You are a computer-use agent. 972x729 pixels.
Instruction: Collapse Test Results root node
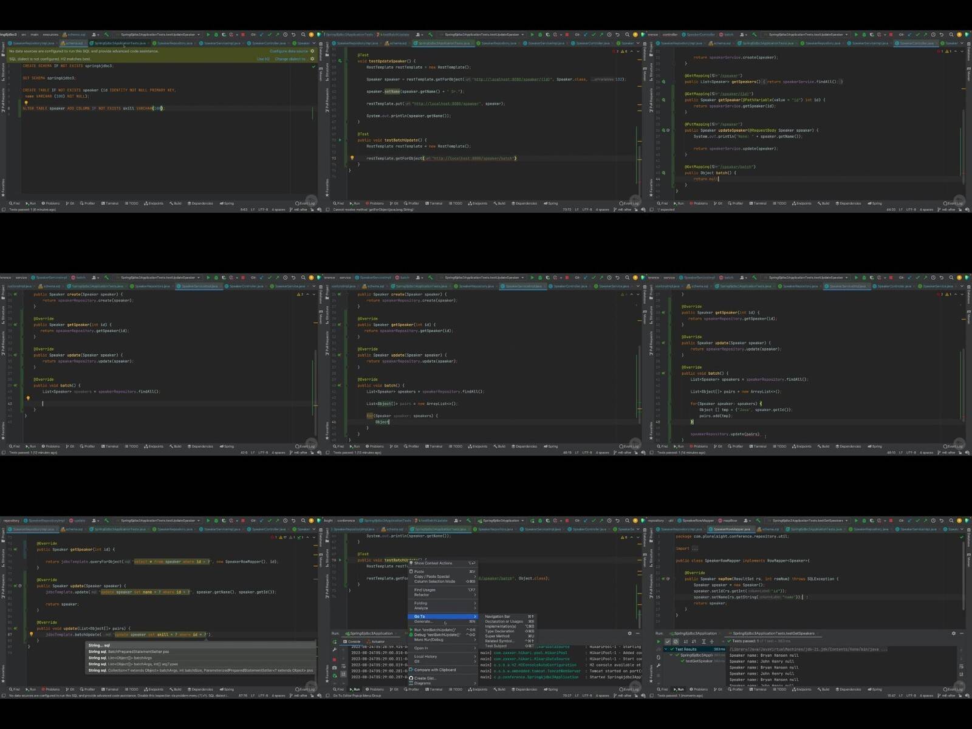[666, 649]
